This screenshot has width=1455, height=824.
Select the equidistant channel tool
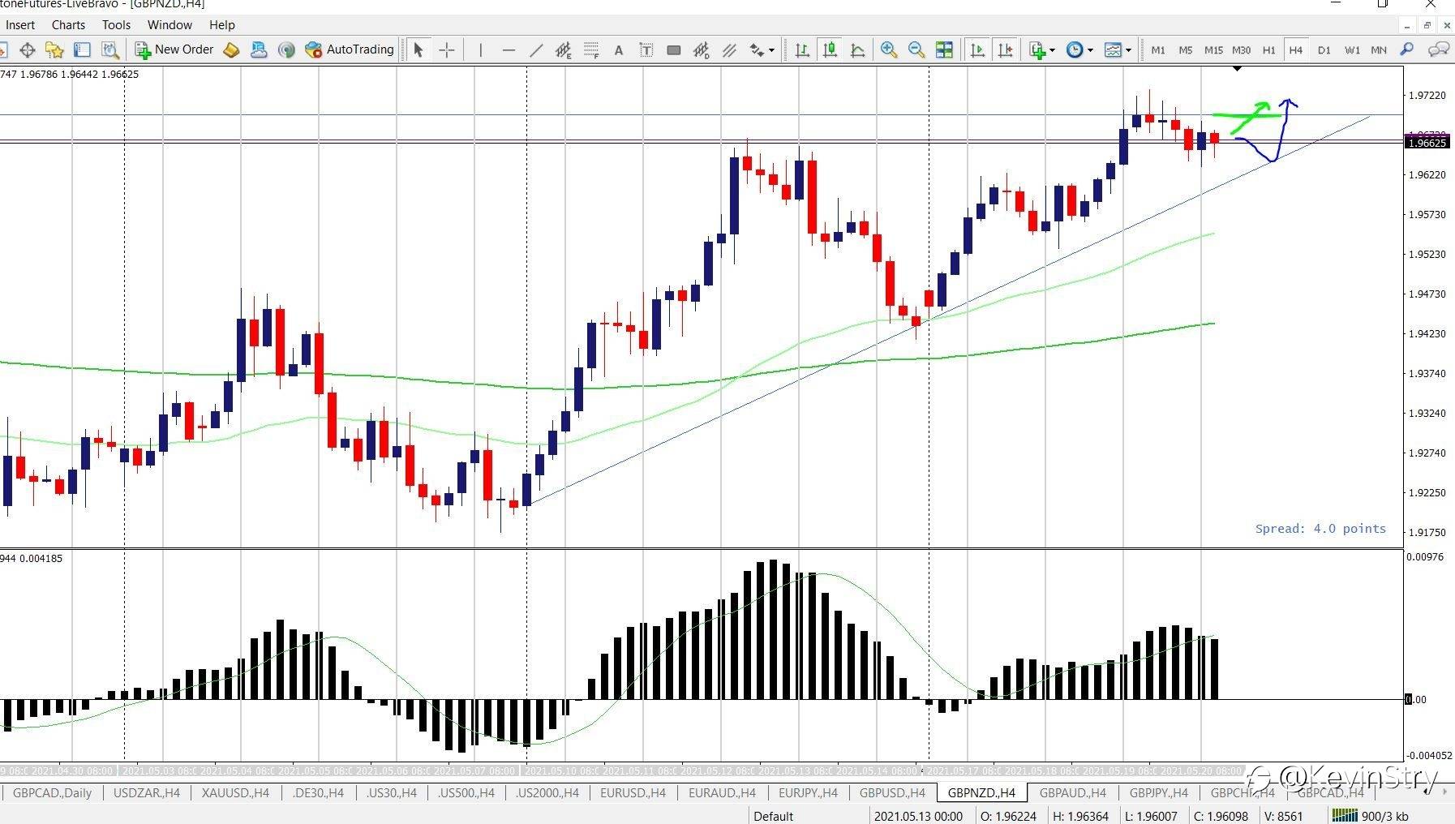tap(564, 49)
